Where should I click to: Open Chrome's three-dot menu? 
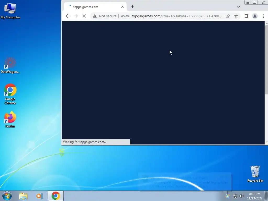263,16
